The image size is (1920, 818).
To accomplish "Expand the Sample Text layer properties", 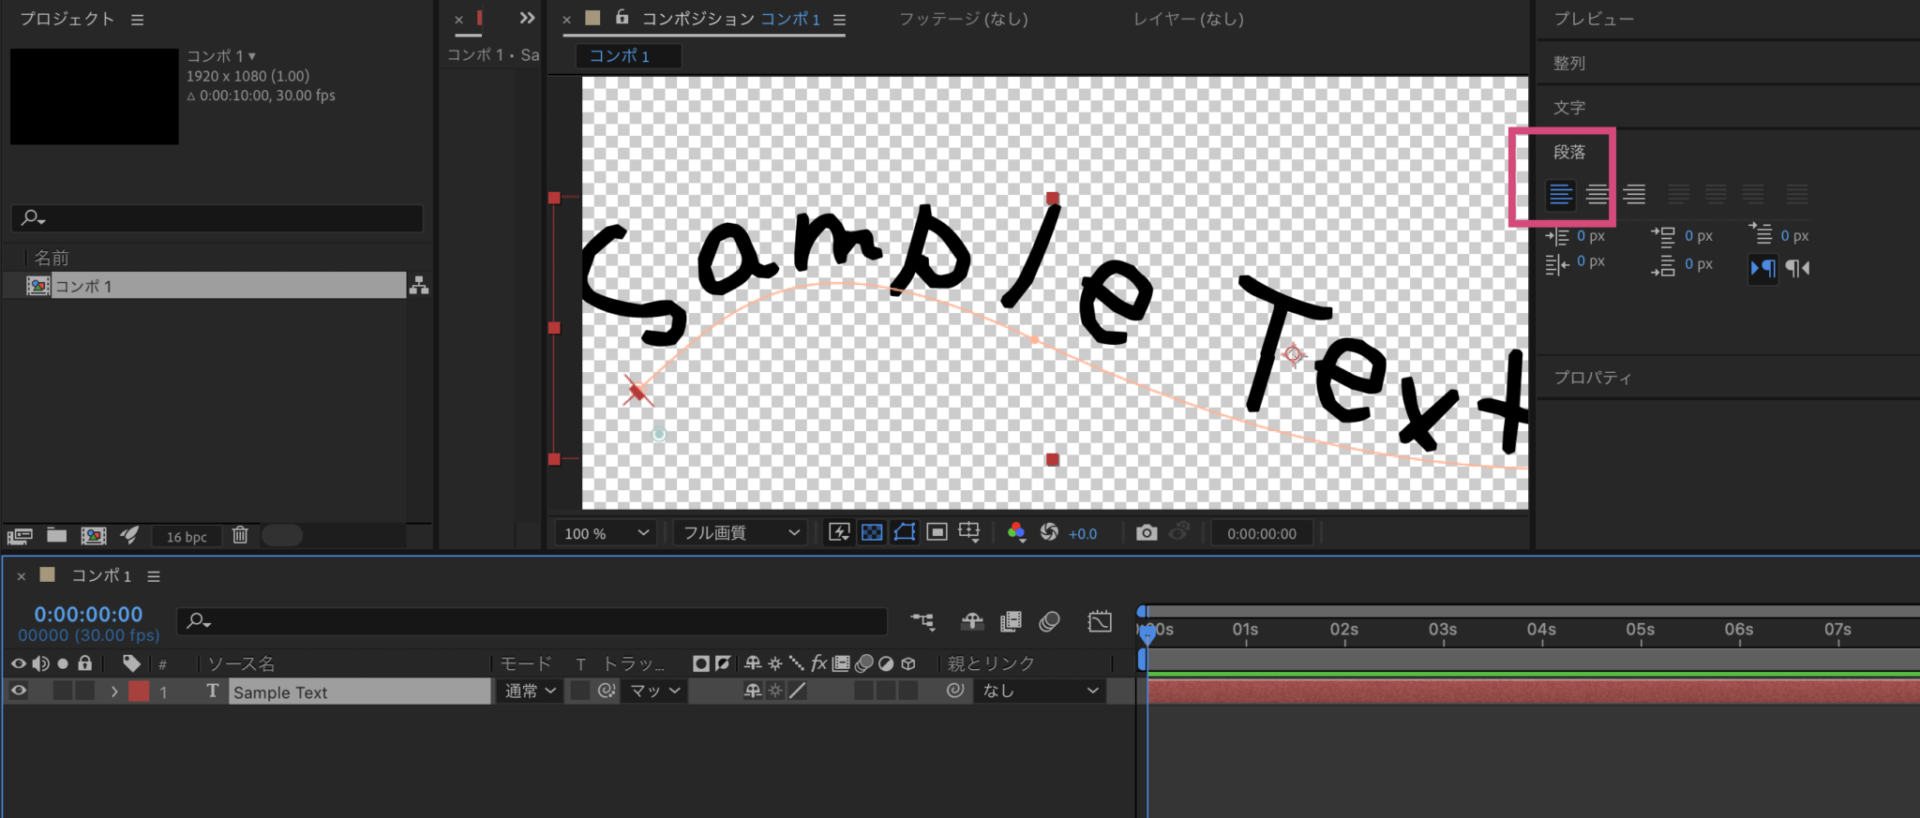I will click(114, 692).
